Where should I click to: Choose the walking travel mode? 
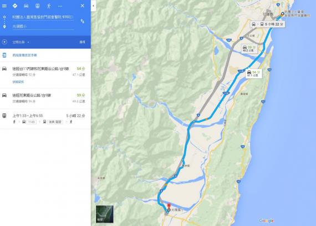(49, 6)
